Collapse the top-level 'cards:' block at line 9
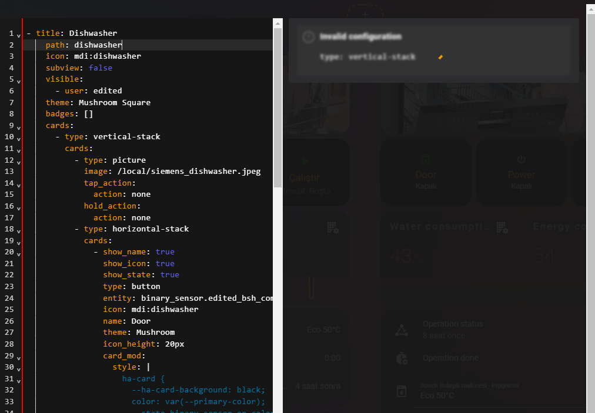 [x=19, y=128]
